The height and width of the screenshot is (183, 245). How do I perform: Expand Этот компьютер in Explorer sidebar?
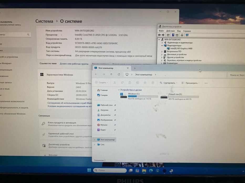94,140
